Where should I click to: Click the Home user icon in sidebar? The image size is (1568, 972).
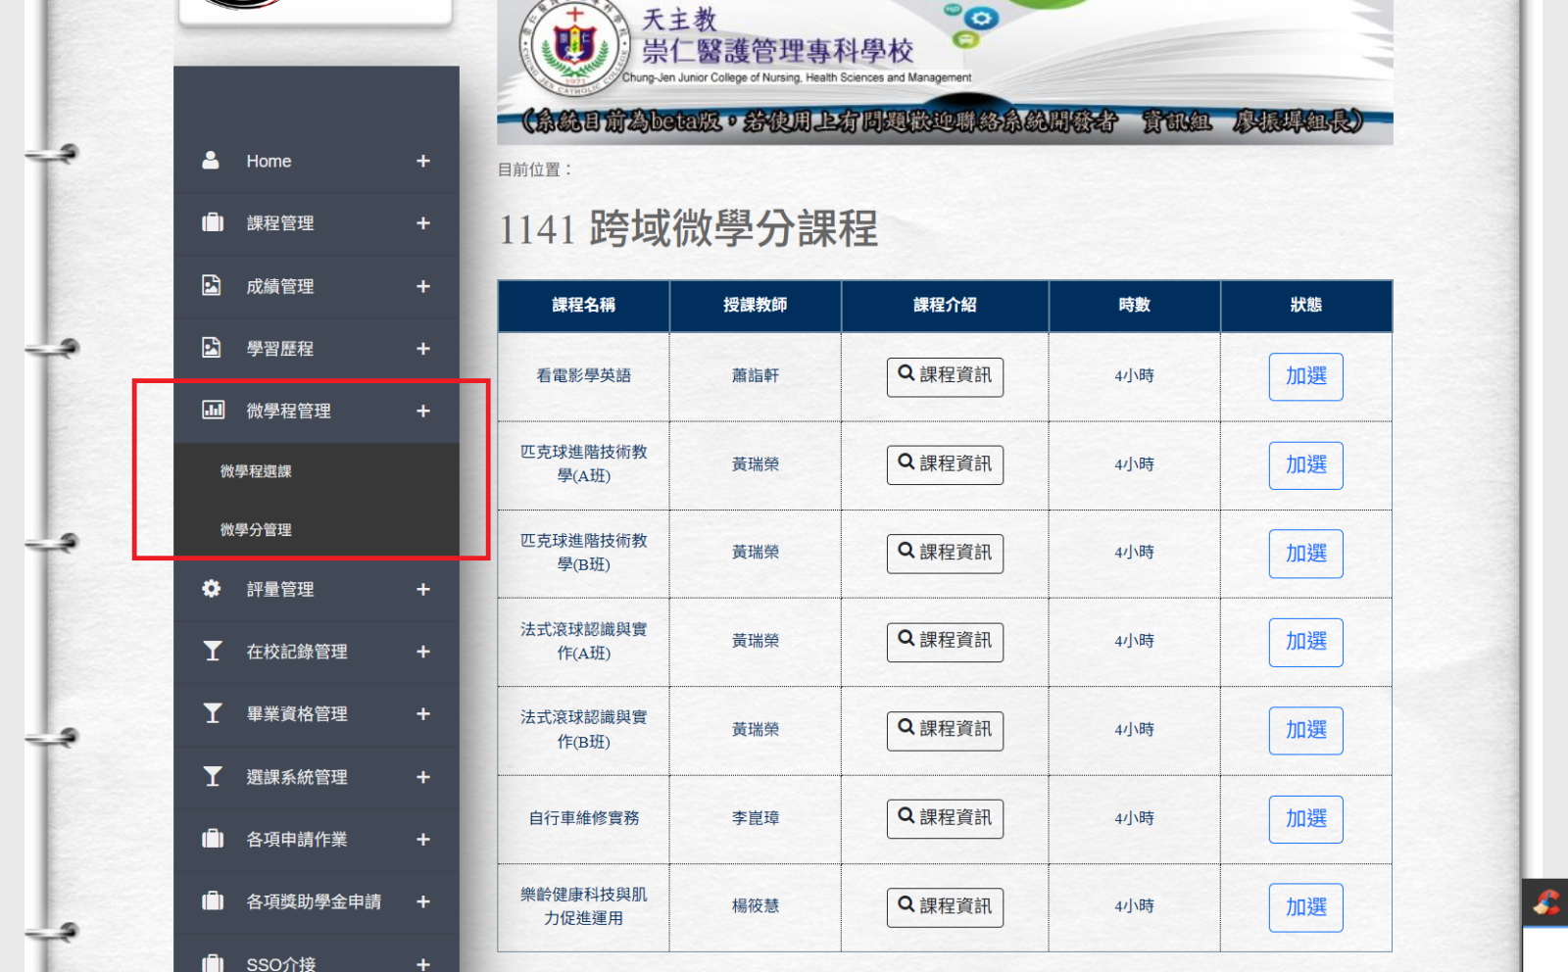[x=211, y=161]
